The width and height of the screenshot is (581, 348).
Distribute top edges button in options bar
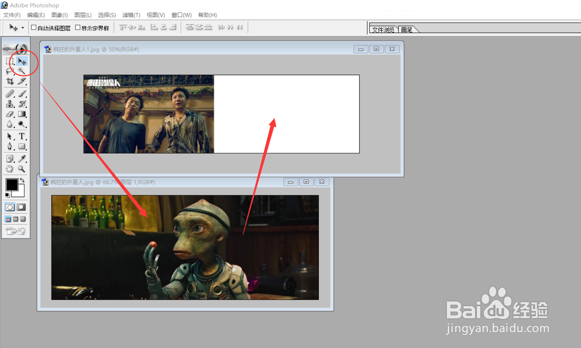(190, 27)
